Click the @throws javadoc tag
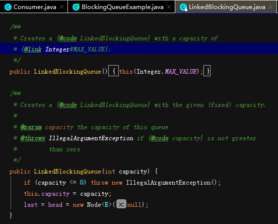Screen dimensions: 278x224 coord(33,138)
